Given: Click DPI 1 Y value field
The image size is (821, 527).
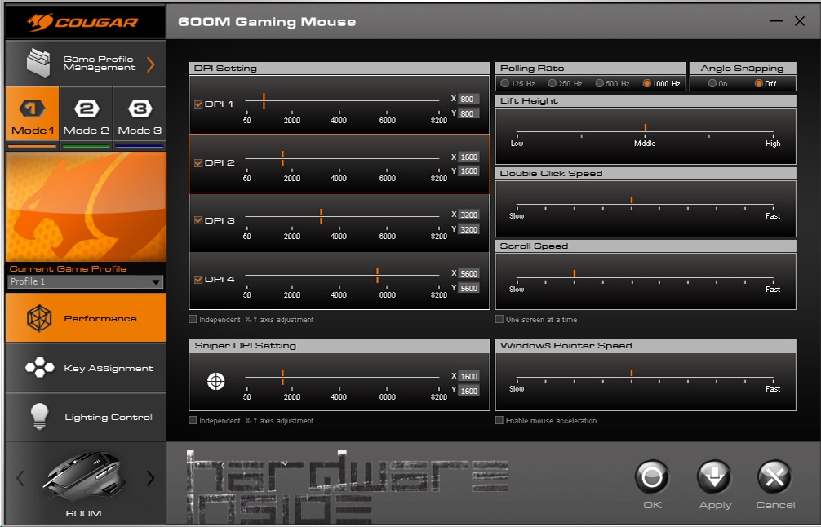Looking at the screenshot, I should (x=468, y=113).
